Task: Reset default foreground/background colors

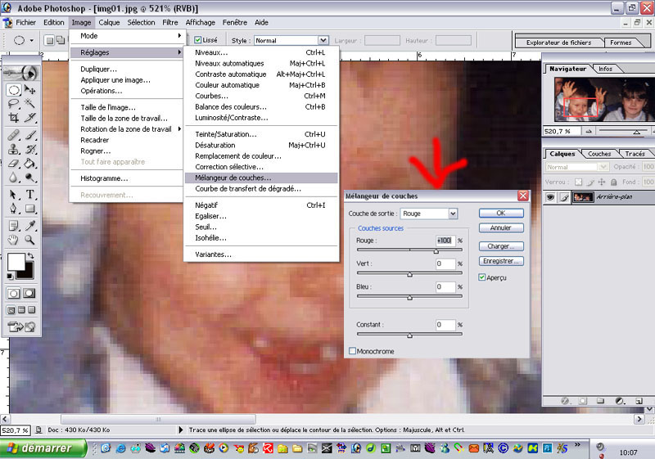Action: (x=10, y=276)
